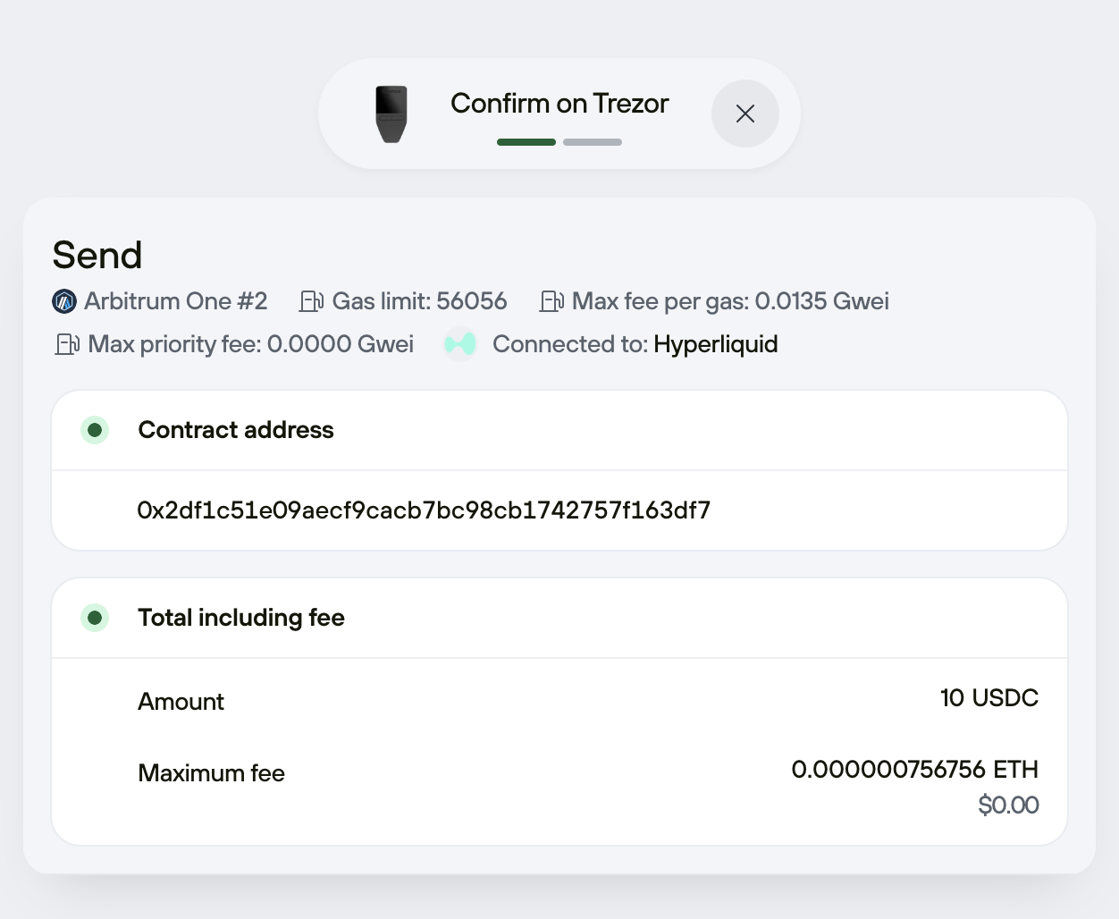Click the $0.00 fiat fee value
The width and height of the screenshot is (1119, 919).
1009,805
